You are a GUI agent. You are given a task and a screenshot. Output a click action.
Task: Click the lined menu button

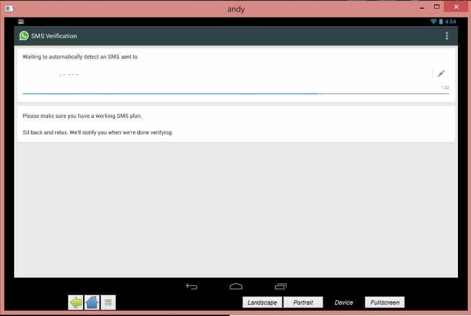(108, 302)
